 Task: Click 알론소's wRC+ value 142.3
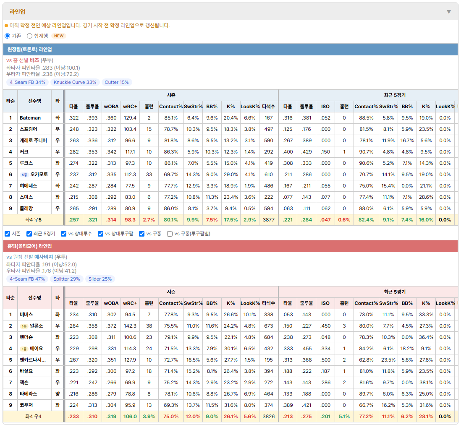click(130, 326)
